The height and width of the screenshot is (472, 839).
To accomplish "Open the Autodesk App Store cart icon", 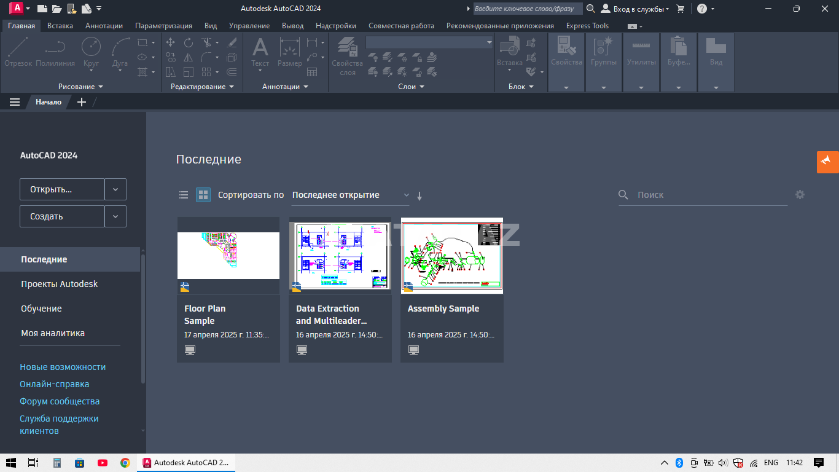I will point(680,9).
